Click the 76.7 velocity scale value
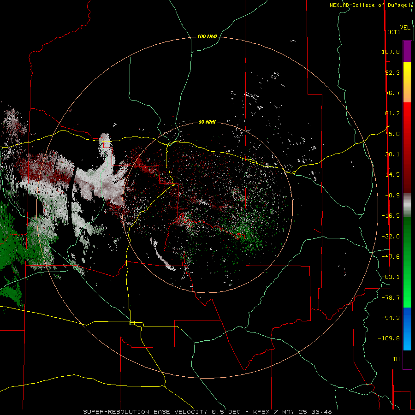 (x=392, y=93)
